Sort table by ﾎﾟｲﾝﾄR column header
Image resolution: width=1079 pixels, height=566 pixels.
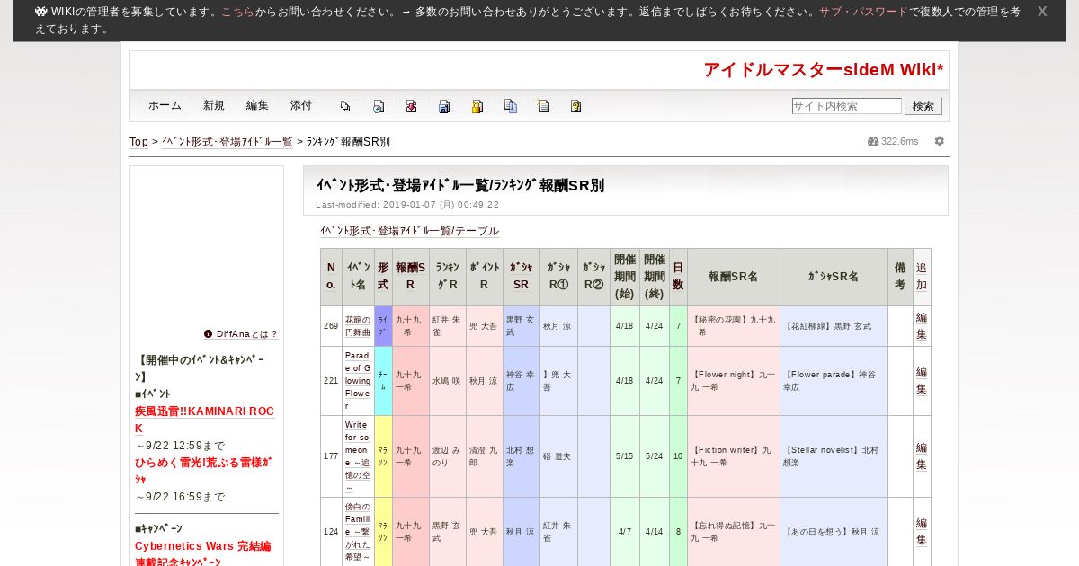click(485, 277)
